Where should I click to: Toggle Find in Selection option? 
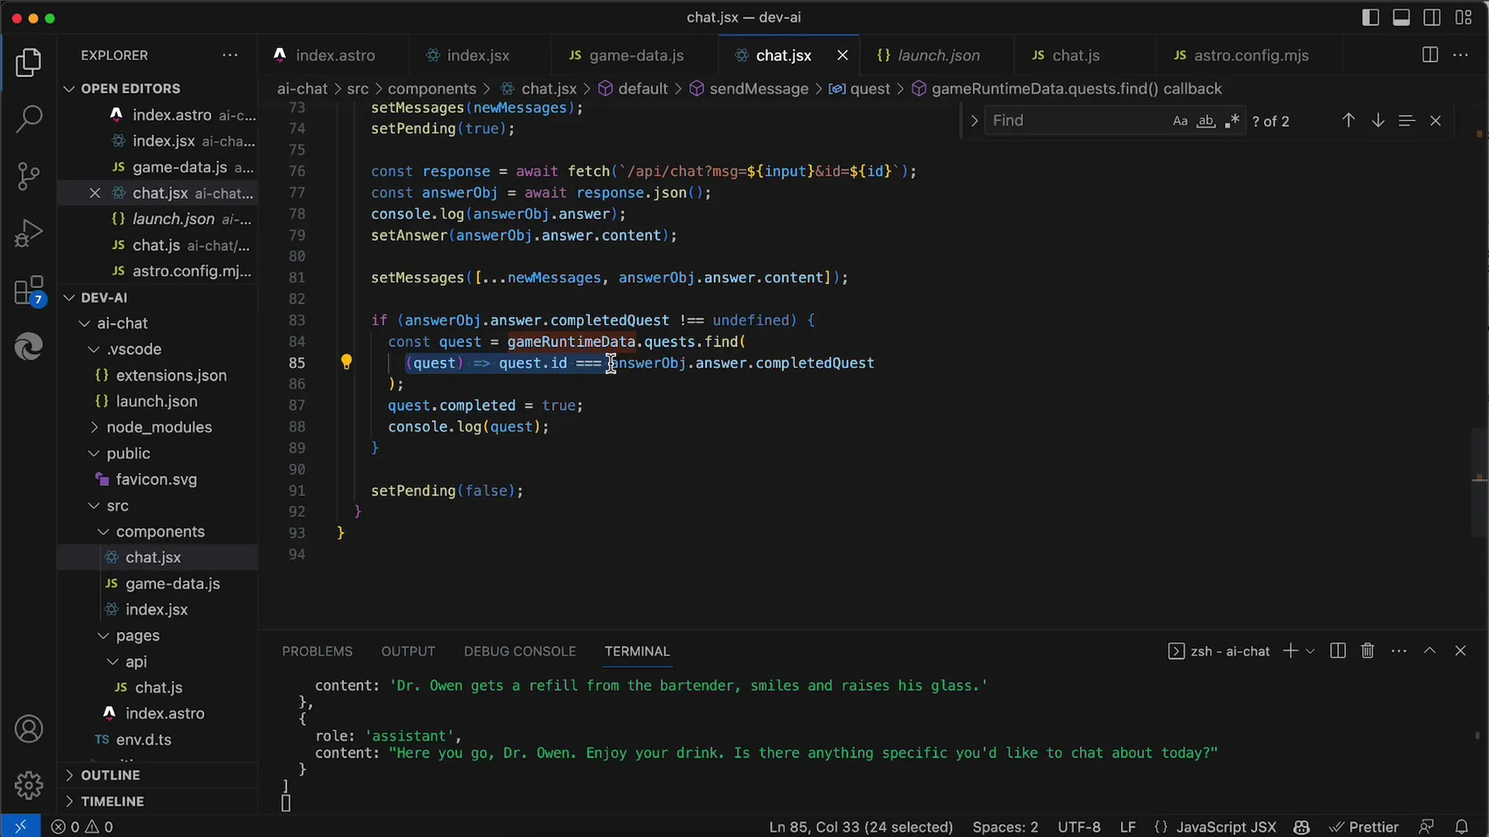[x=1406, y=120]
